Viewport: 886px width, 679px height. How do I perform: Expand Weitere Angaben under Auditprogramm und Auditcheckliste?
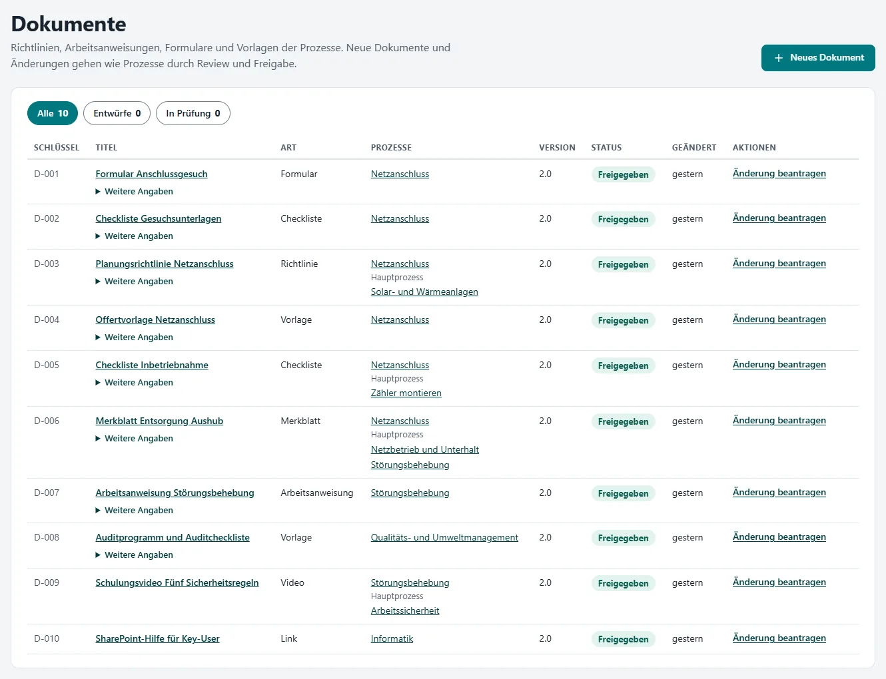(135, 555)
